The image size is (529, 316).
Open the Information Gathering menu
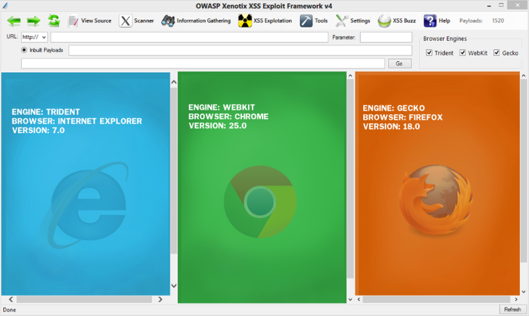pos(204,20)
